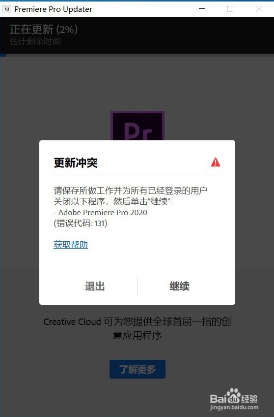Click the Creative Cloud description text
This screenshot has width=274, height=417.
[137, 328]
